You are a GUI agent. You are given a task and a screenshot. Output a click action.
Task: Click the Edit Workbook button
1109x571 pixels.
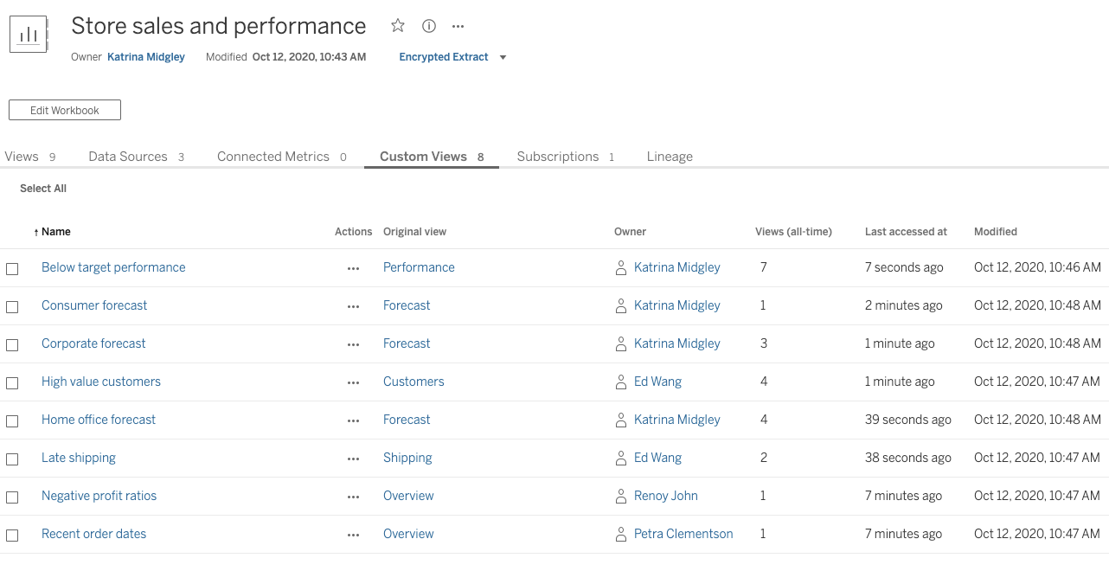tap(65, 111)
